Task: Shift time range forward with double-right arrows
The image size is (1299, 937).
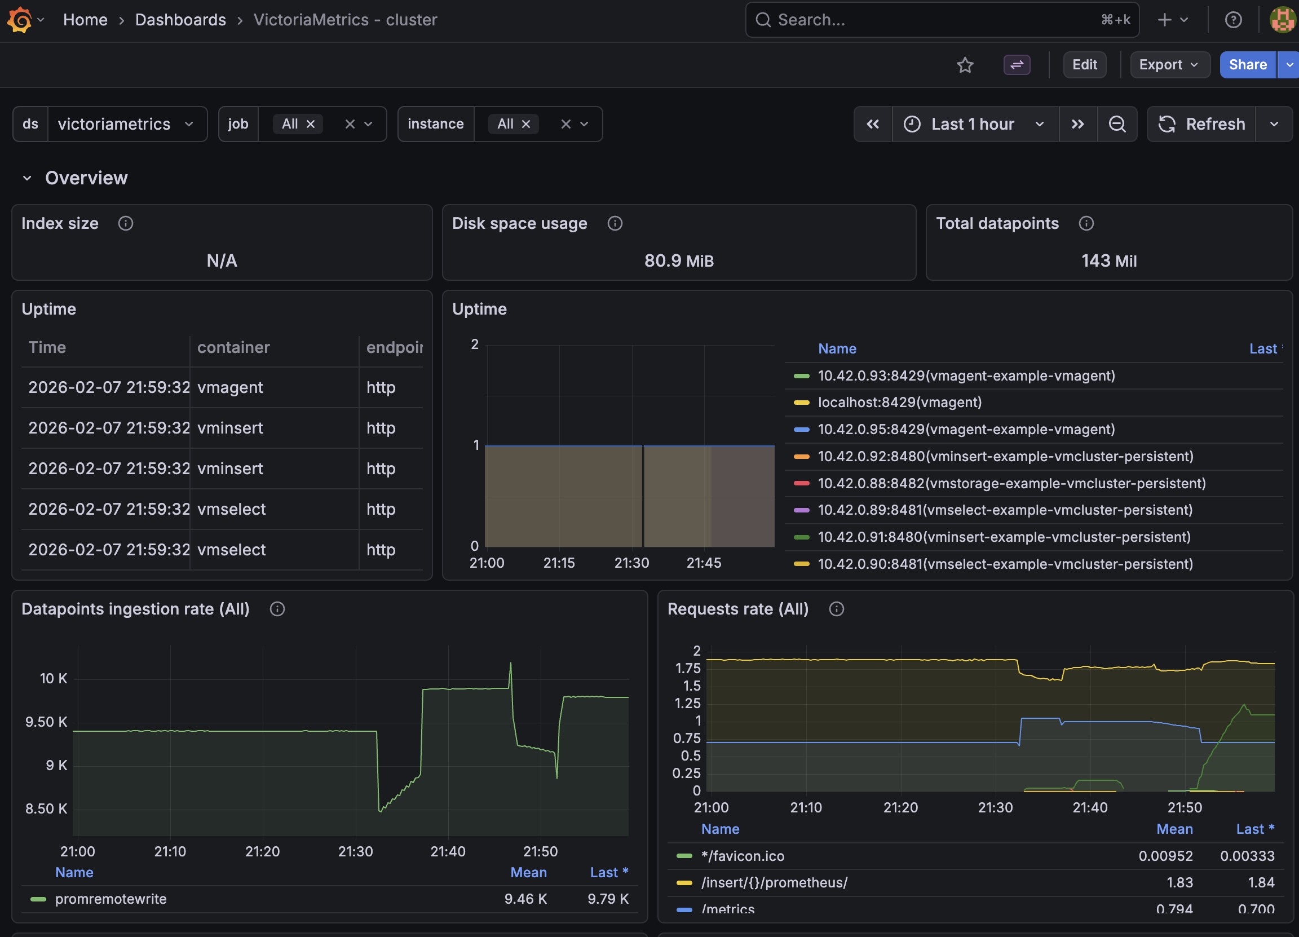Action: point(1077,124)
